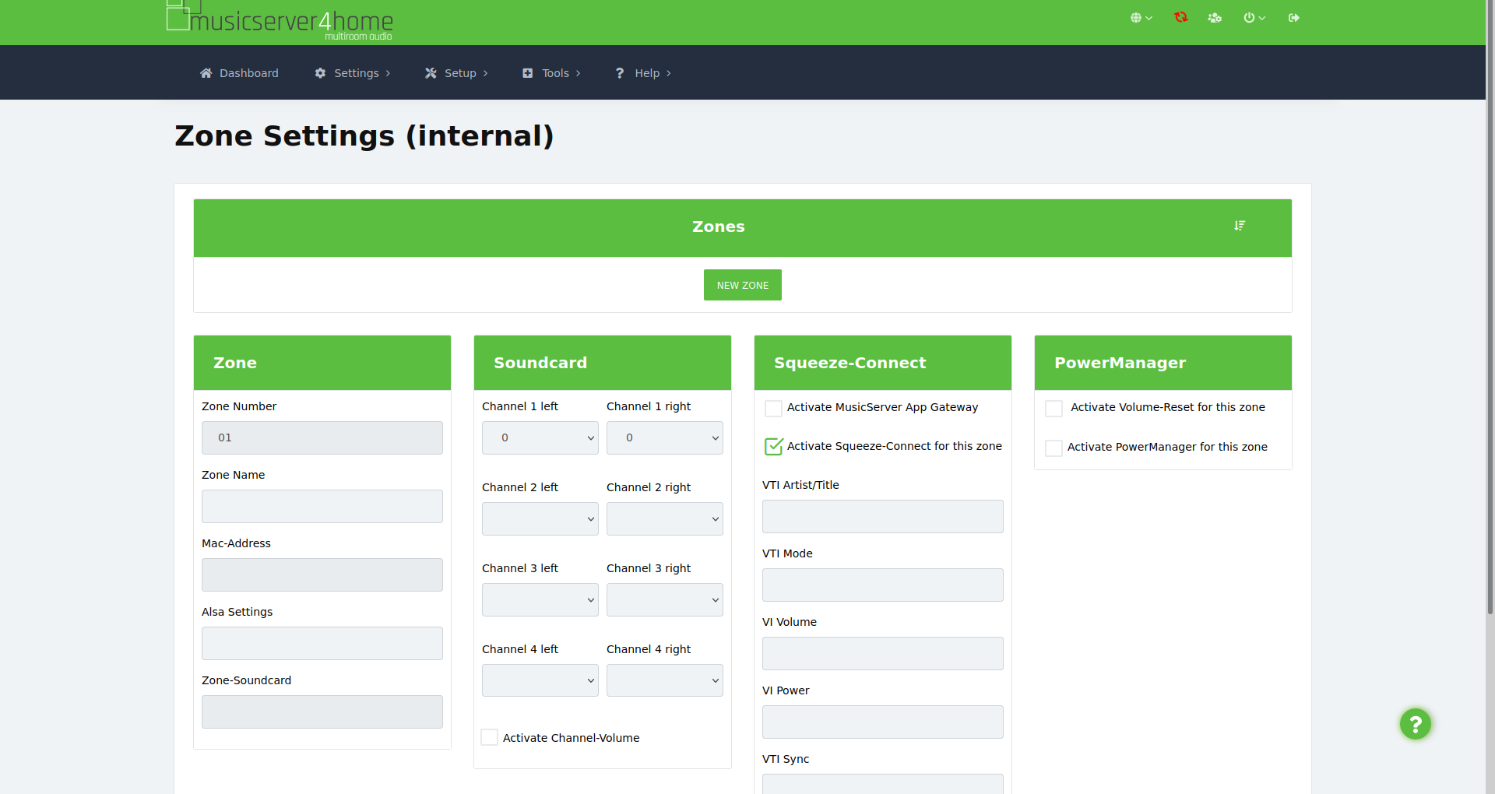This screenshot has width=1495, height=794.
Task: Expand the Channel 2 right dropdown
Action: tap(664, 519)
